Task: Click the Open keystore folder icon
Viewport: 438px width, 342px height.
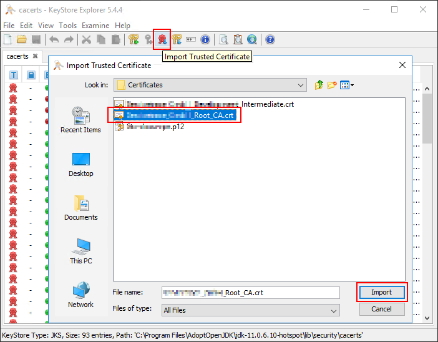Action: pos(22,40)
